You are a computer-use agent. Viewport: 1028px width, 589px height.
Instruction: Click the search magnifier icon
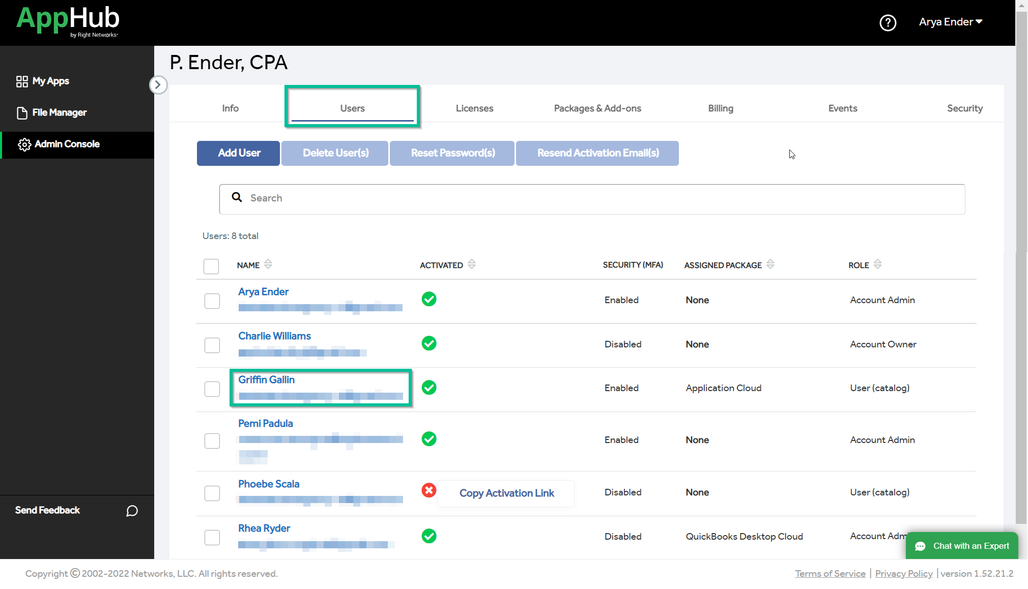[237, 198]
